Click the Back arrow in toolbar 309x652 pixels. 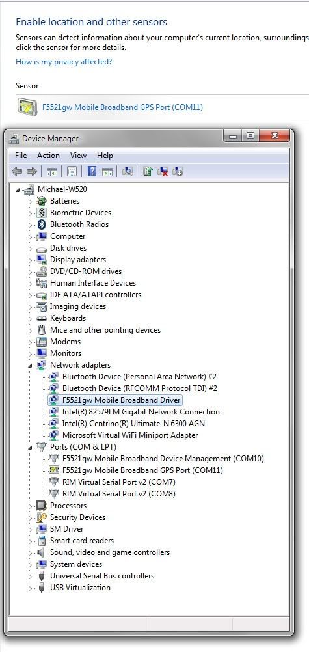[x=17, y=171]
